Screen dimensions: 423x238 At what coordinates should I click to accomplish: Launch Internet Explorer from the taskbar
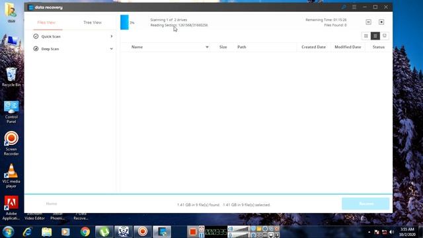28,232
